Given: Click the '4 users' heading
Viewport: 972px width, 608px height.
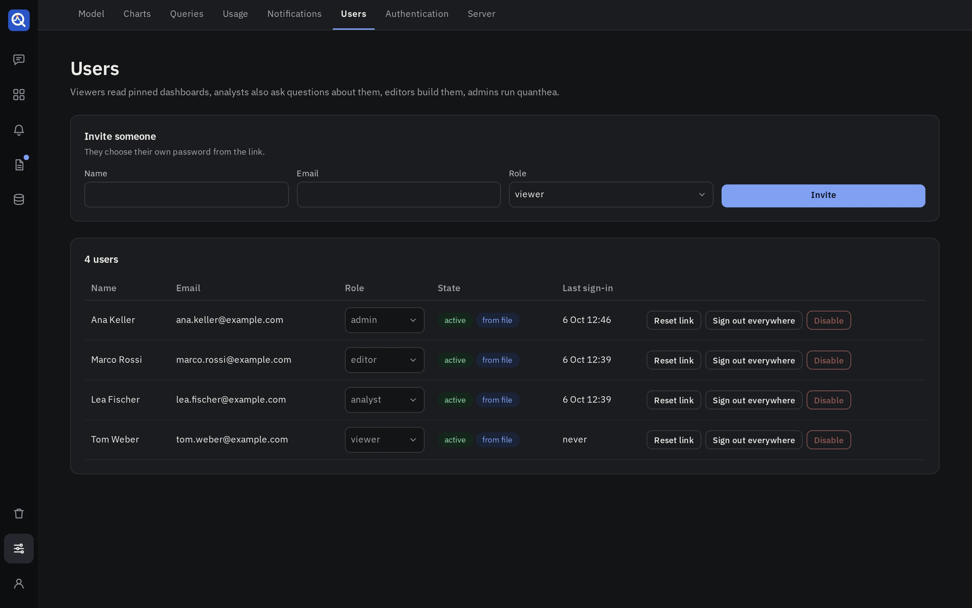Looking at the screenshot, I should pyautogui.click(x=101, y=259).
